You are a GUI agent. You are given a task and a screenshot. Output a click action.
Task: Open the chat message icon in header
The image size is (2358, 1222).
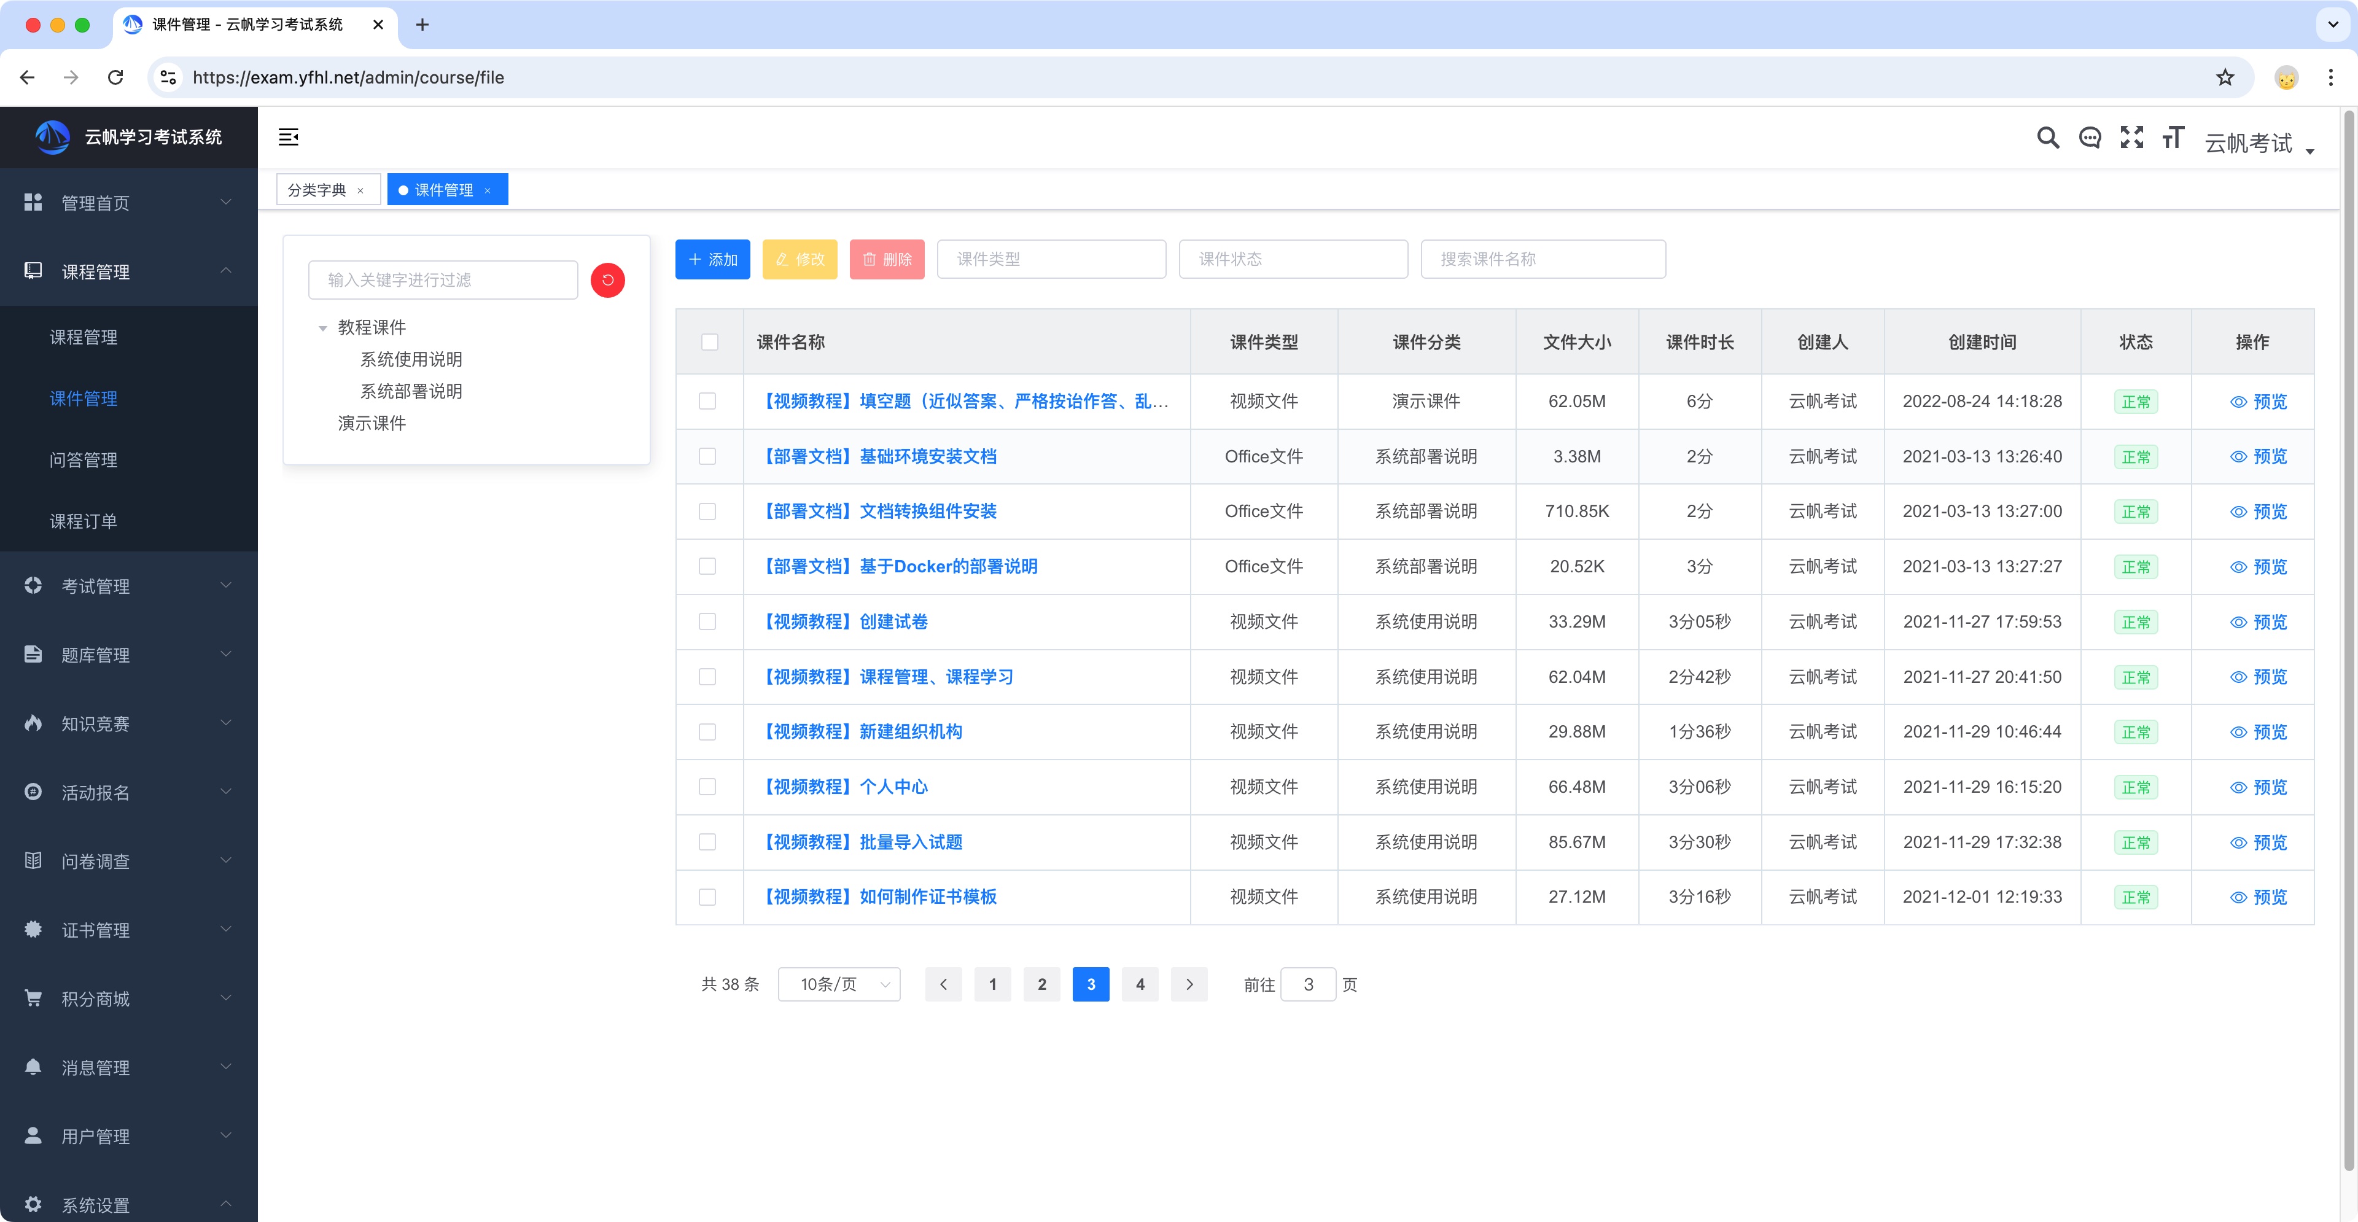2090,138
